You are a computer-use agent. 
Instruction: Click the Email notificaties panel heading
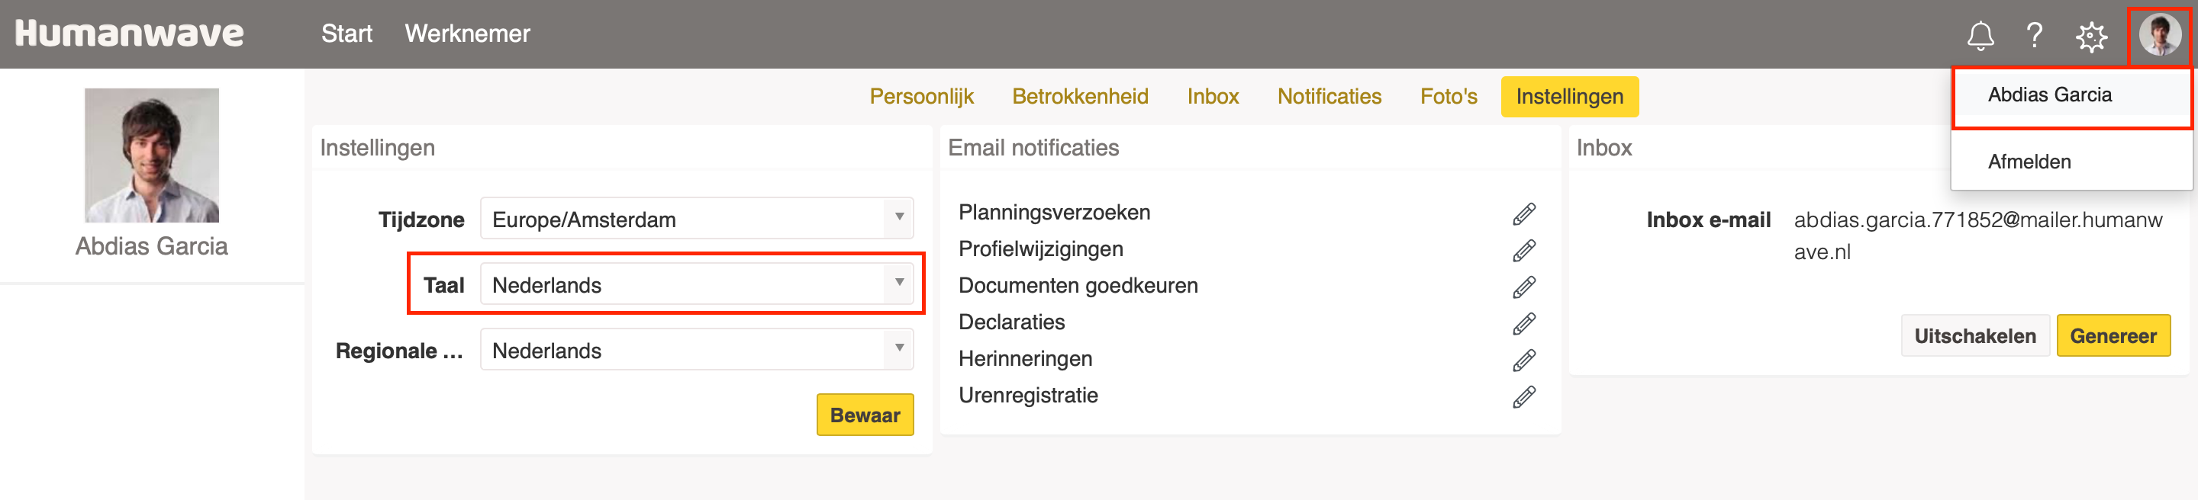coord(1033,148)
